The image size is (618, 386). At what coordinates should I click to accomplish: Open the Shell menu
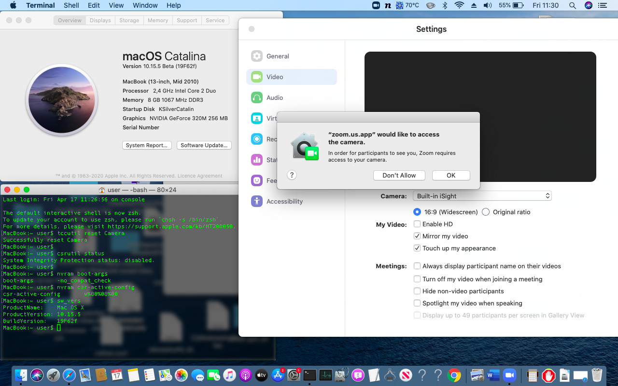click(71, 5)
